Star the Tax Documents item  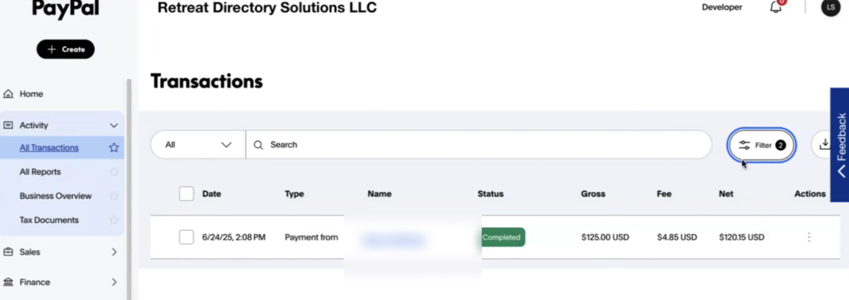(x=114, y=220)
